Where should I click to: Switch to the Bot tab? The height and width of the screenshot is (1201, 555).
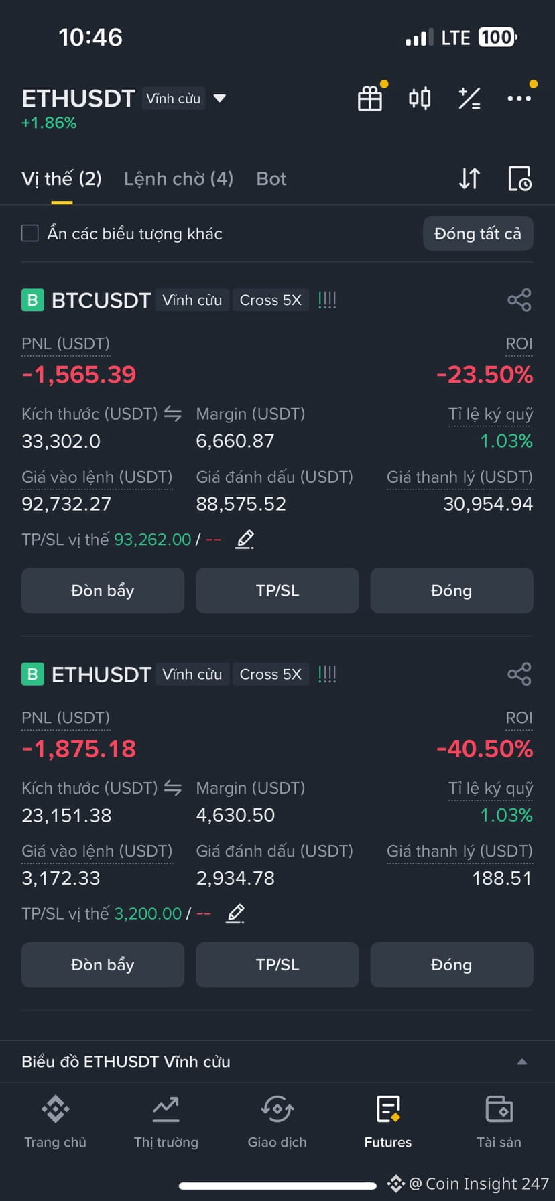click(x=271, y=178)
